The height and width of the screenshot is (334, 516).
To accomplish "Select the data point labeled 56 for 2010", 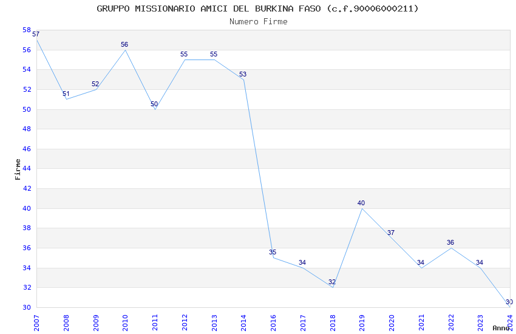I will coord(124,45).
